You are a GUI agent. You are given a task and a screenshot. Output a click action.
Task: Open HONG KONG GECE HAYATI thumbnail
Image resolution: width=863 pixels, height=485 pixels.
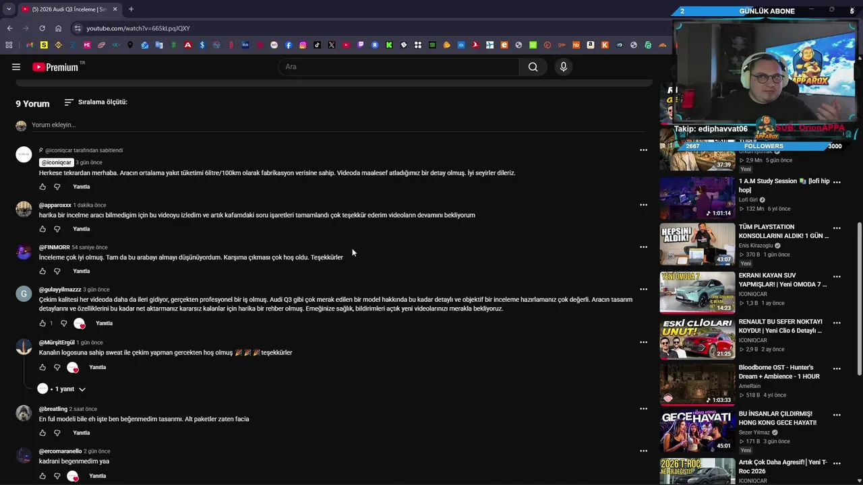[697, 430]
